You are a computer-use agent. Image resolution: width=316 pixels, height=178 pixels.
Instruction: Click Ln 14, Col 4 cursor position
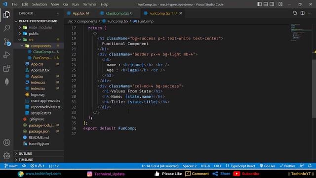(160, 166)
